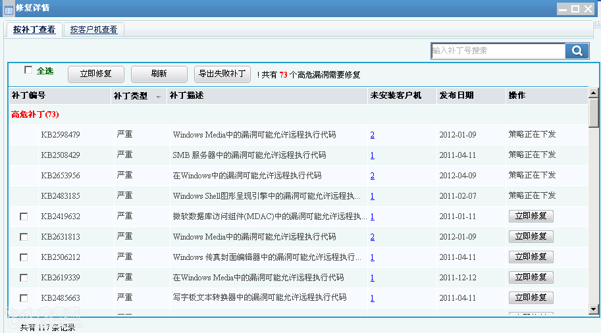Toggle the 全选 select-all checkbox
The width and height of the screenshot is (601, 333).
click(x=28, y=70)
